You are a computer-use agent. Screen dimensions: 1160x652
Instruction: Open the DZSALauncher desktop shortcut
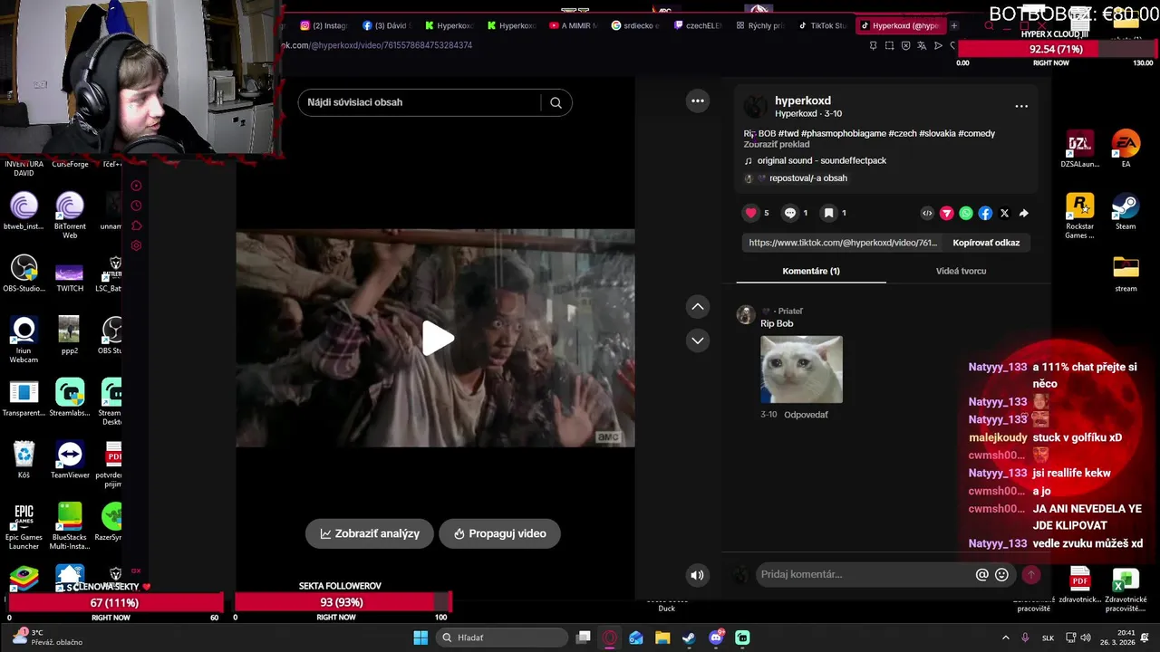1079,149
